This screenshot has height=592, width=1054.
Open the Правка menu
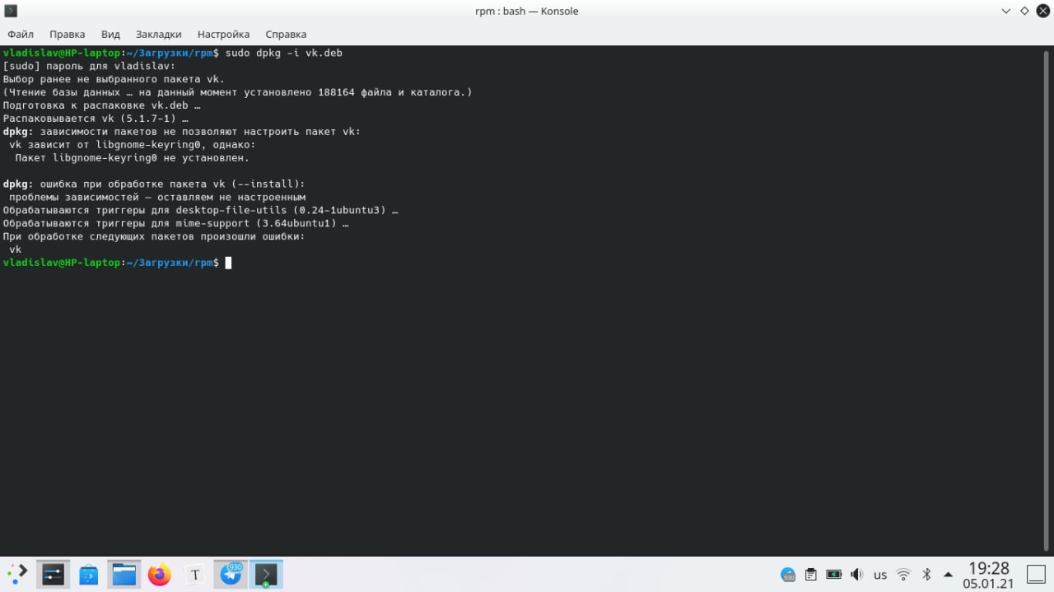pyautogui.click(x=67, y=34)
